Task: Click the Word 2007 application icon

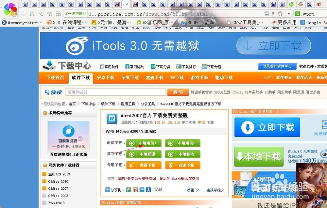Action: point(112,119)
